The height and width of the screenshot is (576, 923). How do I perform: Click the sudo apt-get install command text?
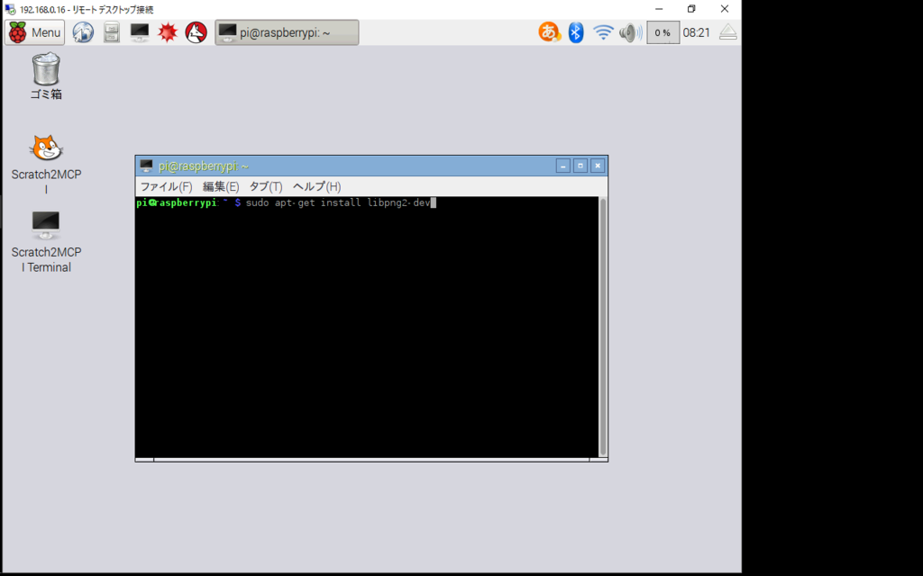[338, 202]
